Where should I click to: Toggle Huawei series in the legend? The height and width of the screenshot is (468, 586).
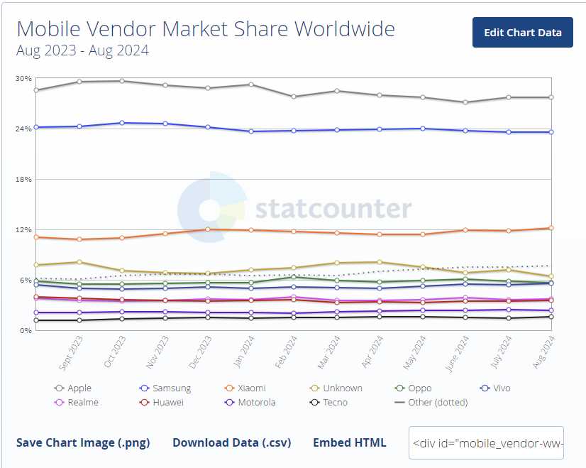[x=162, y=403]
